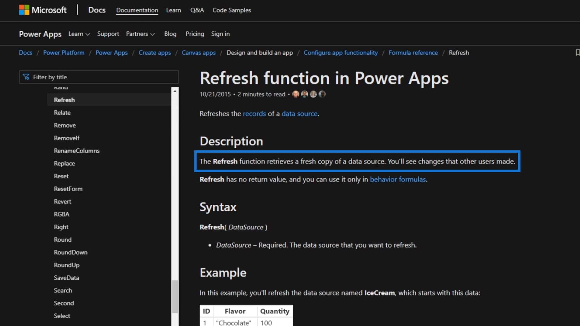
Task: Click the fourth contributor avatar icon
Action: pos(322,94)
